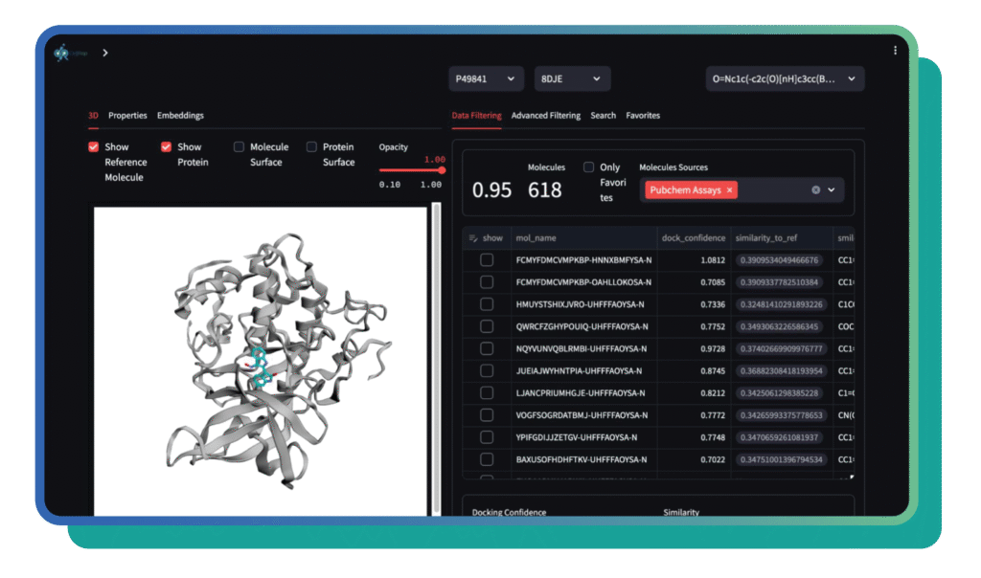Open the 8DJE structure dropdown
This screenshot has width=981, height=578.
(572, 78)
